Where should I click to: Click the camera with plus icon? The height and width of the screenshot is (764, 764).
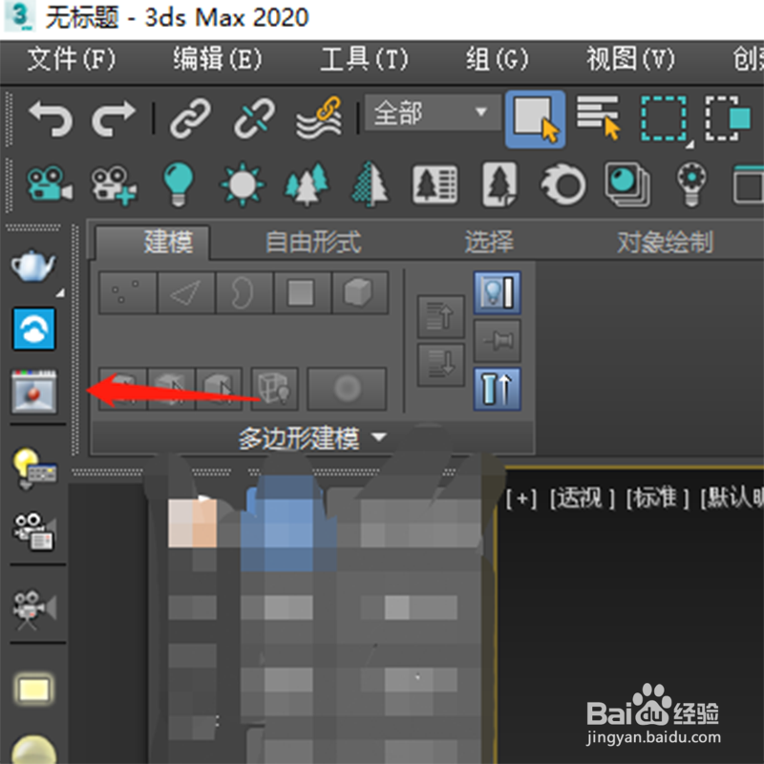point(114,184)
